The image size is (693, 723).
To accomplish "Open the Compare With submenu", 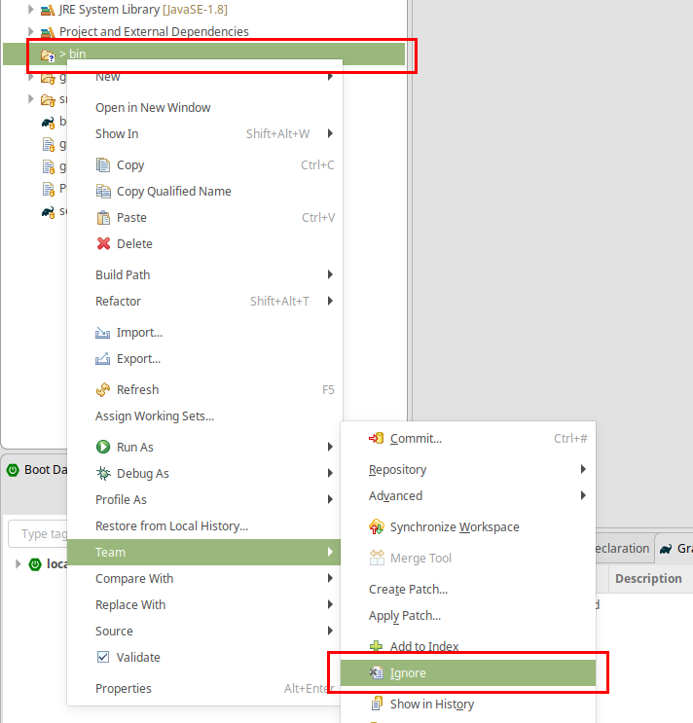I will point(134,579).
